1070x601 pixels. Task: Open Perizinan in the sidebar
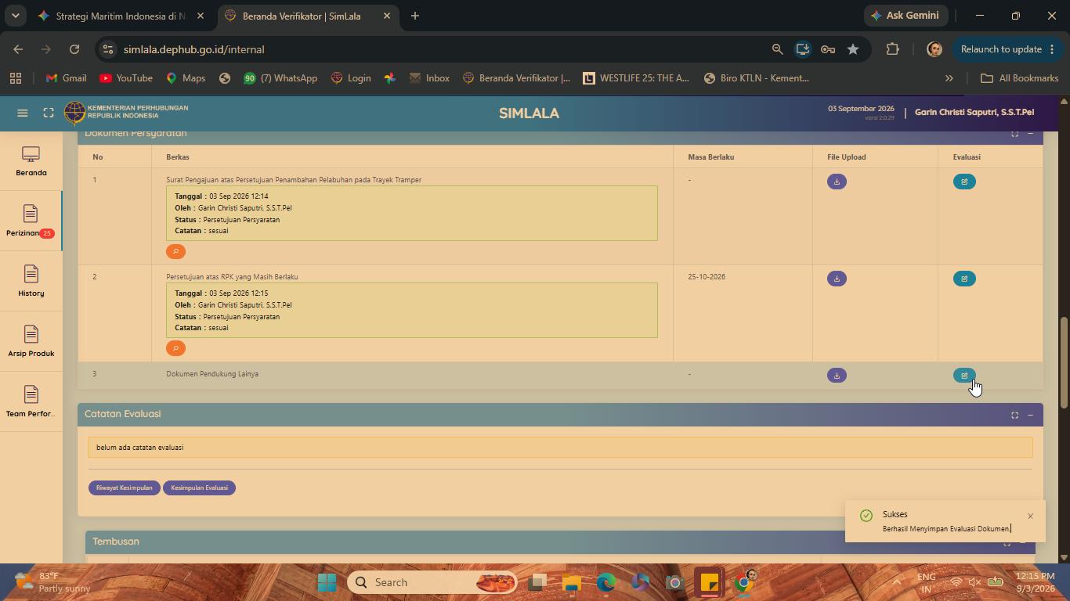point(31,221)
